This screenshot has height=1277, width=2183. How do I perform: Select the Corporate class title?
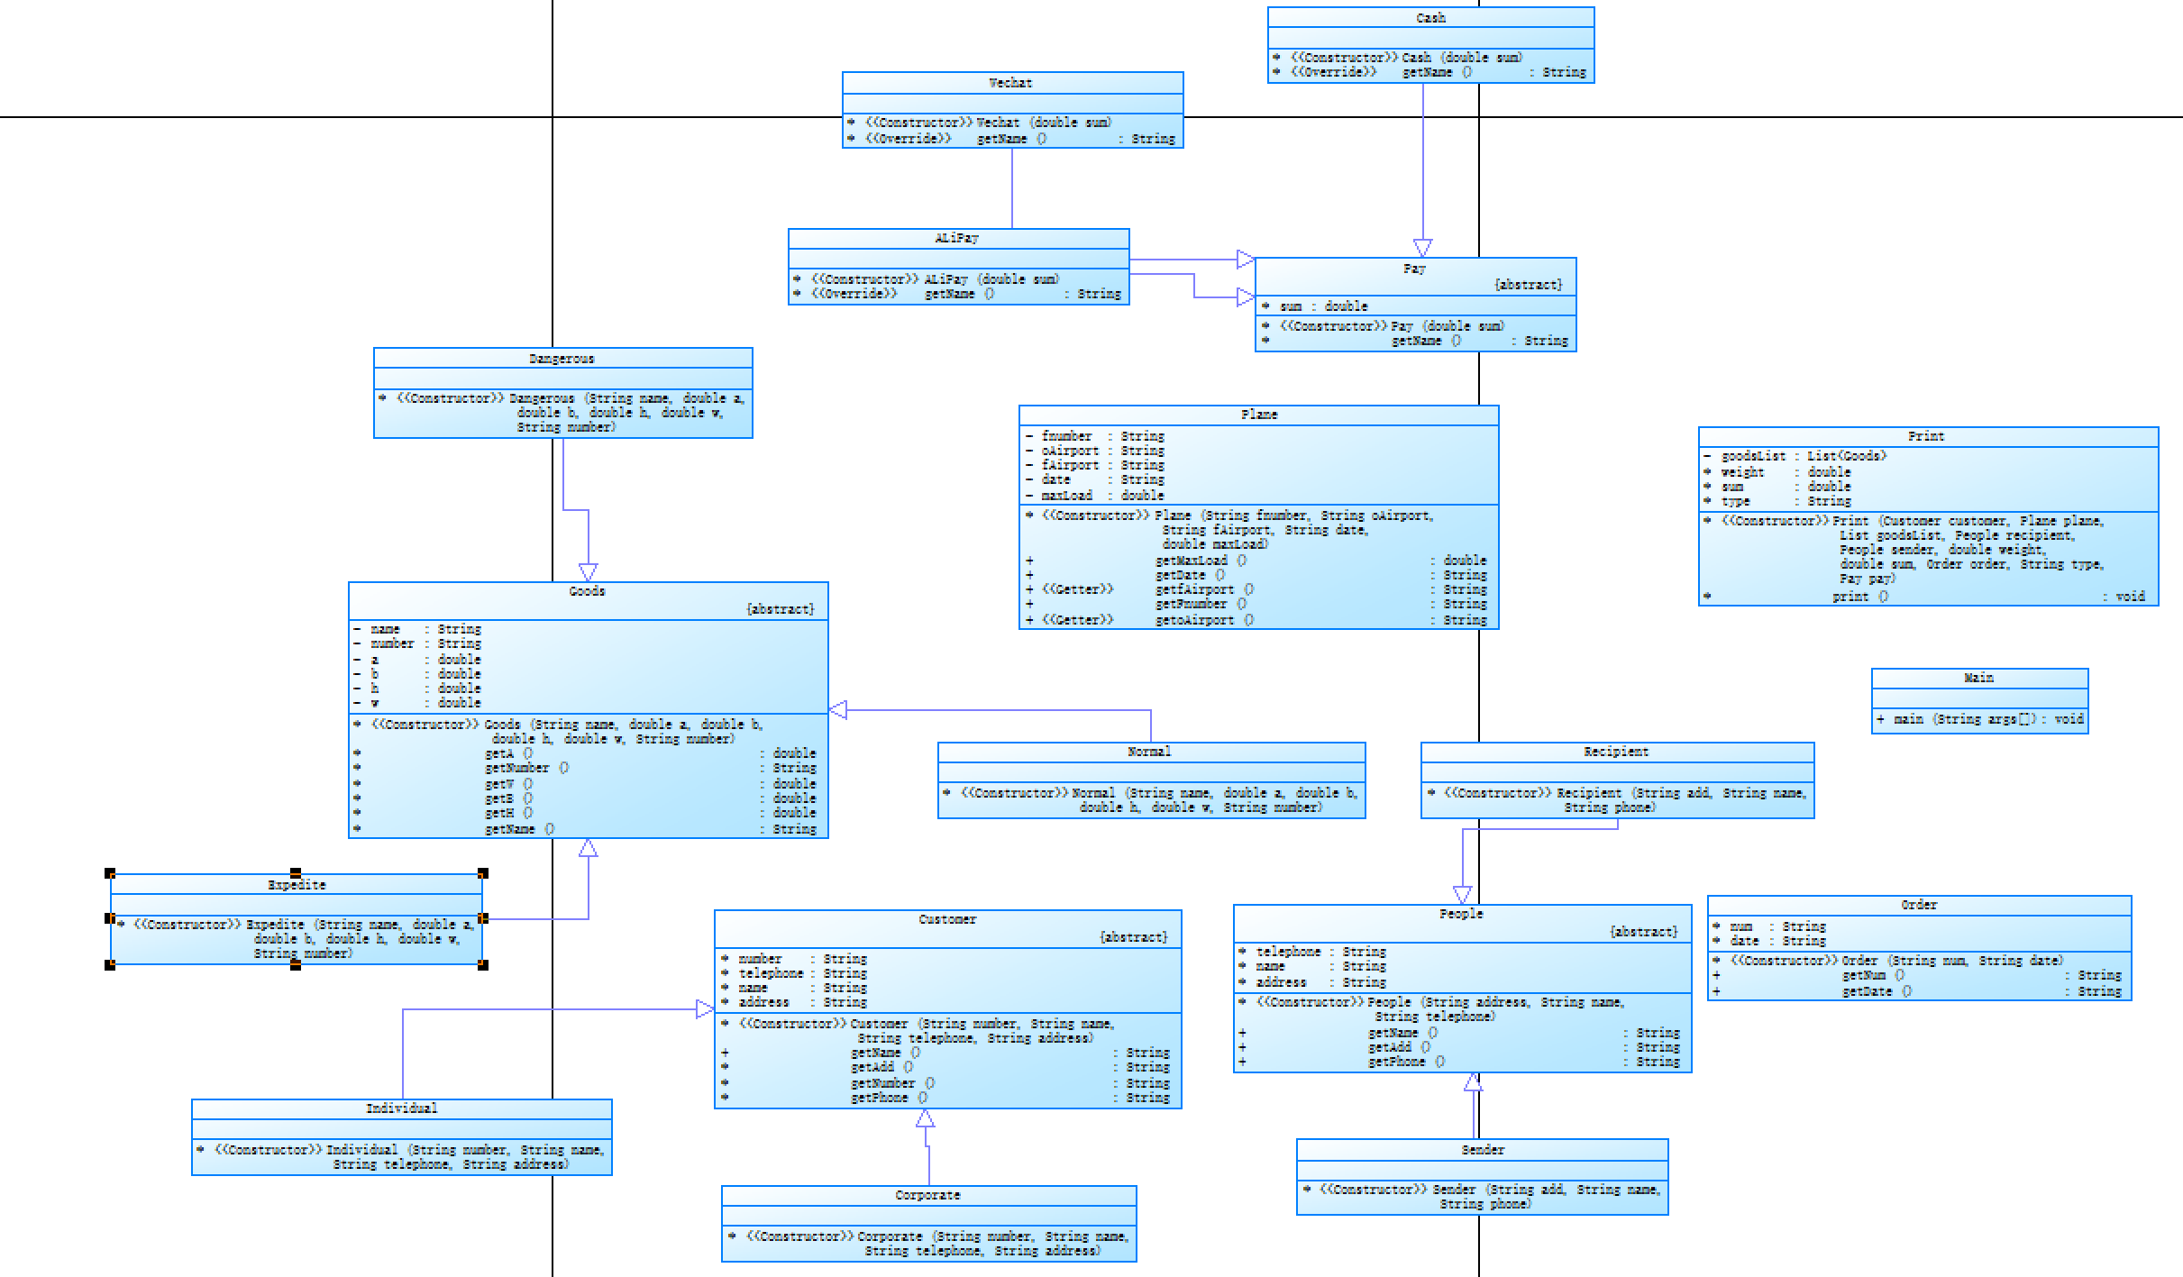pos(927,1195)
